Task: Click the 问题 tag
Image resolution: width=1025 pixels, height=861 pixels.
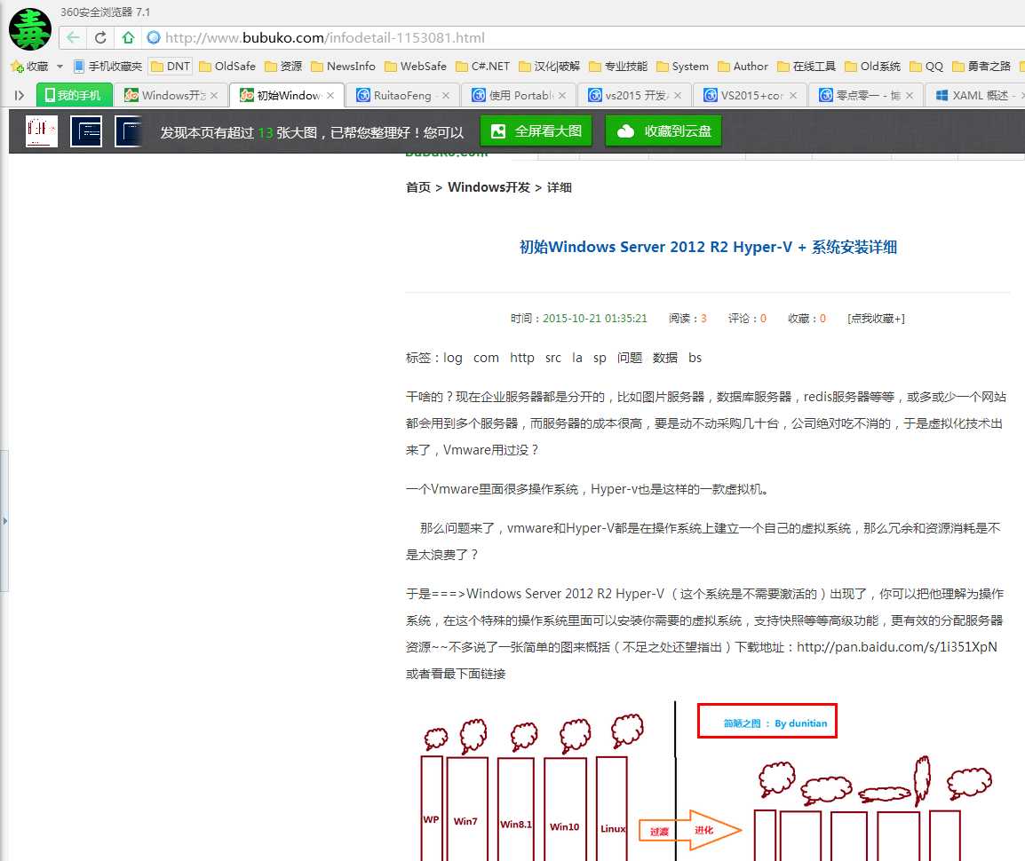Action: [x=630, y=358]
